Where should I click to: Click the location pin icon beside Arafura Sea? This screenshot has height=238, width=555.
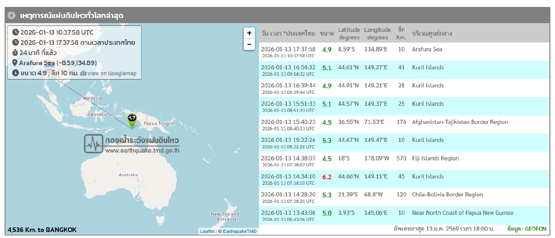(15, 63)
